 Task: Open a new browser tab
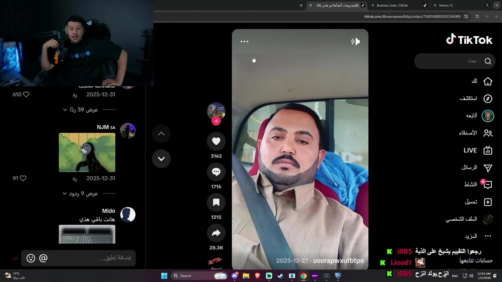click(301, 5)
